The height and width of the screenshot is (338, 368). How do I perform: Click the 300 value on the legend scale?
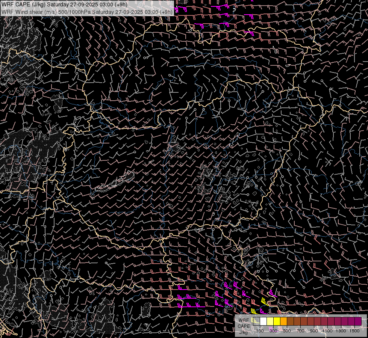[x=273, y=331]
